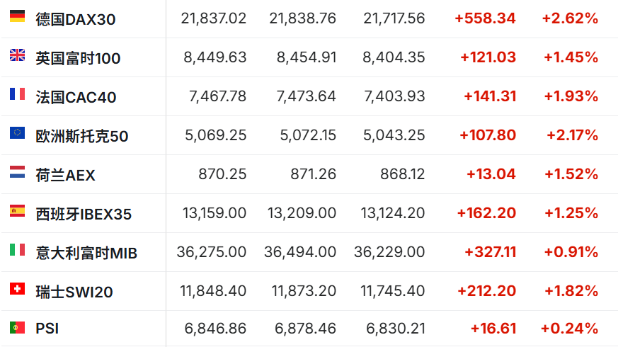The image size is (618, 347).
Task: Click the French flag icon
Action: (17, 94)
